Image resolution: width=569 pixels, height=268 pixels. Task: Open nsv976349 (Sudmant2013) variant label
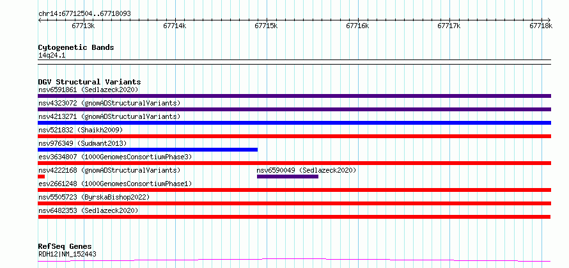pos(82,143)
